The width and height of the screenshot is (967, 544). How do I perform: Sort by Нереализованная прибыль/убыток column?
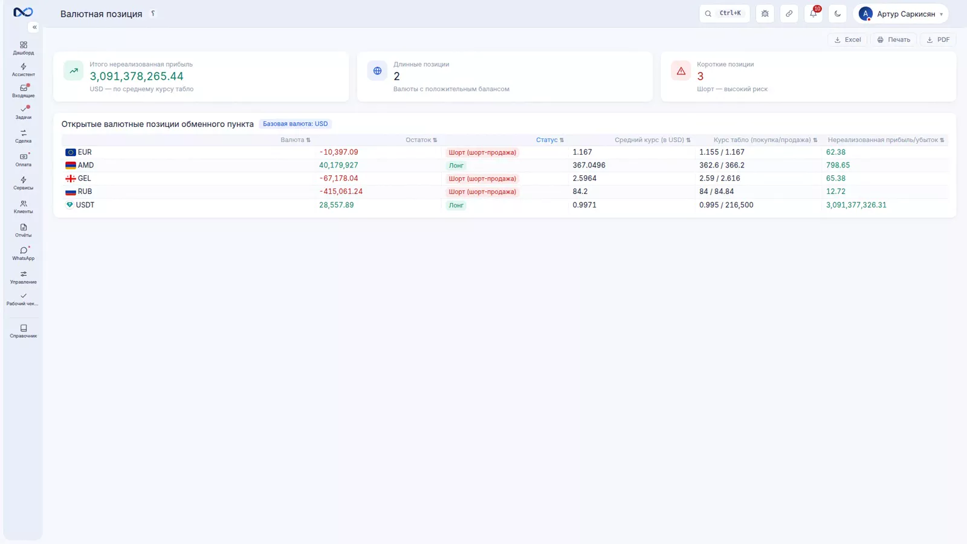click(x=886, y=140)
